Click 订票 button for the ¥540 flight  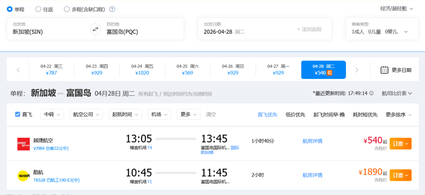coord(400,144)
